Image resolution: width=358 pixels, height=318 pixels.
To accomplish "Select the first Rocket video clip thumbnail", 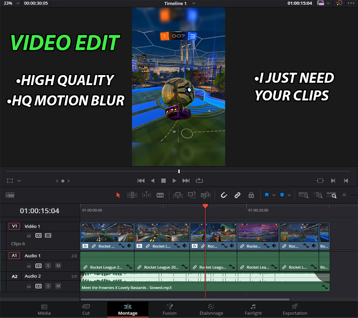I will click(107, 233).
